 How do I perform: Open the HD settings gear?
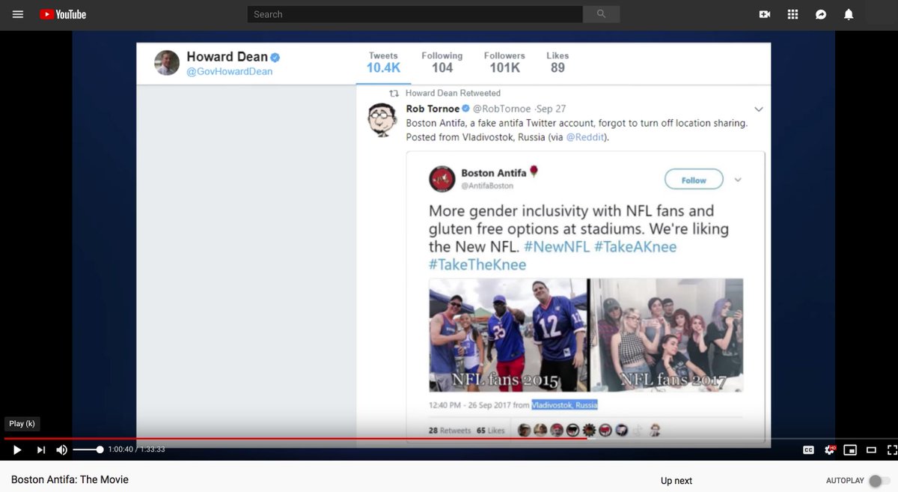click(x=829, y=449)
